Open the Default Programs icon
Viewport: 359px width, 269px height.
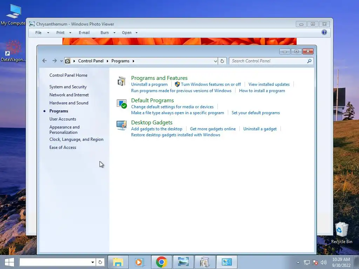(122, 104)
